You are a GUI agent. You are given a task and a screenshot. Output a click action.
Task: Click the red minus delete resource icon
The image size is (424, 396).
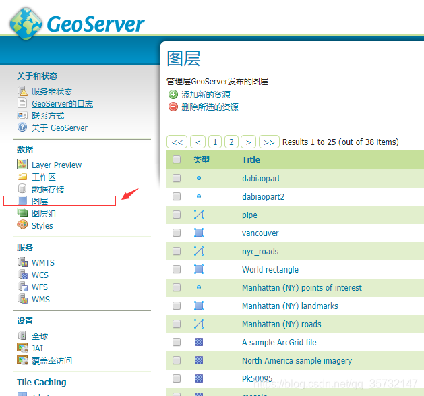[173, 107]
